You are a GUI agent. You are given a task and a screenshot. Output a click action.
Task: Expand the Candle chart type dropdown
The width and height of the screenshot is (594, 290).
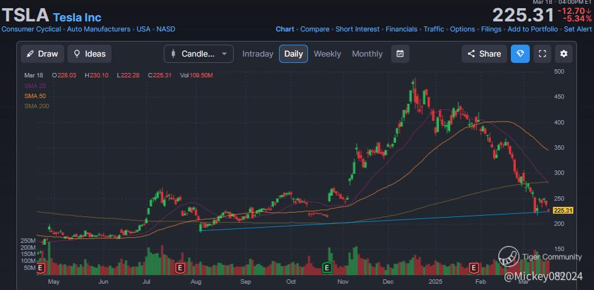tap(198, 54)
